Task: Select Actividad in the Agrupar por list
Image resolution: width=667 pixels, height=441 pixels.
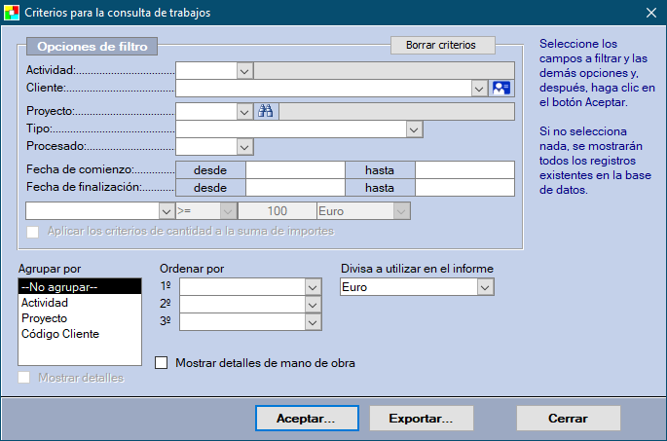Action: click(x=44, y=303)
